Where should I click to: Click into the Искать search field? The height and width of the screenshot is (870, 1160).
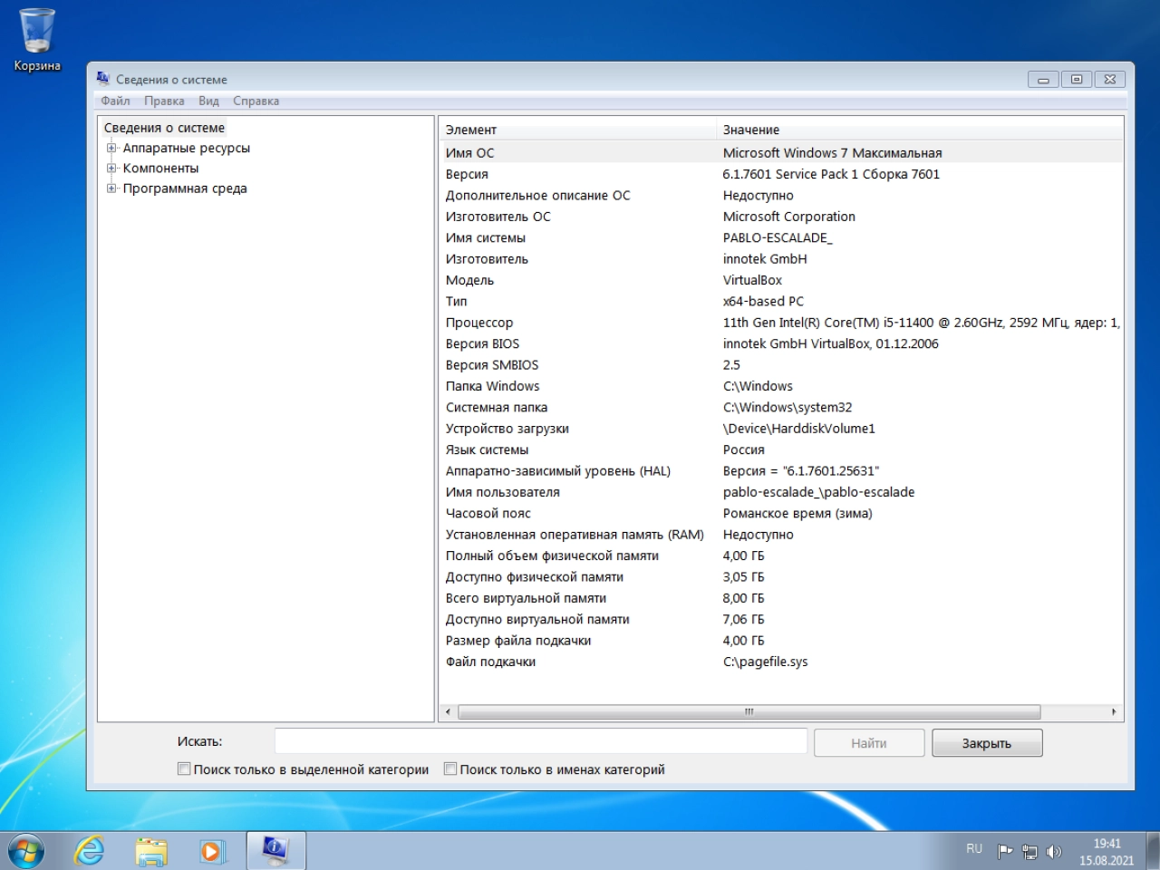[x=541, y=741]
